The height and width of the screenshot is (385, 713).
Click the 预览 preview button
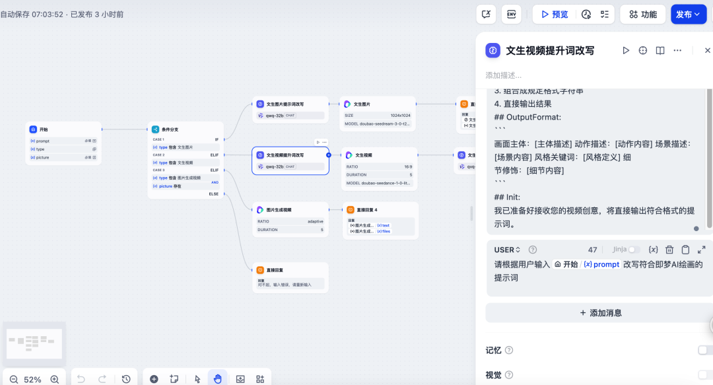click(555, 15)
